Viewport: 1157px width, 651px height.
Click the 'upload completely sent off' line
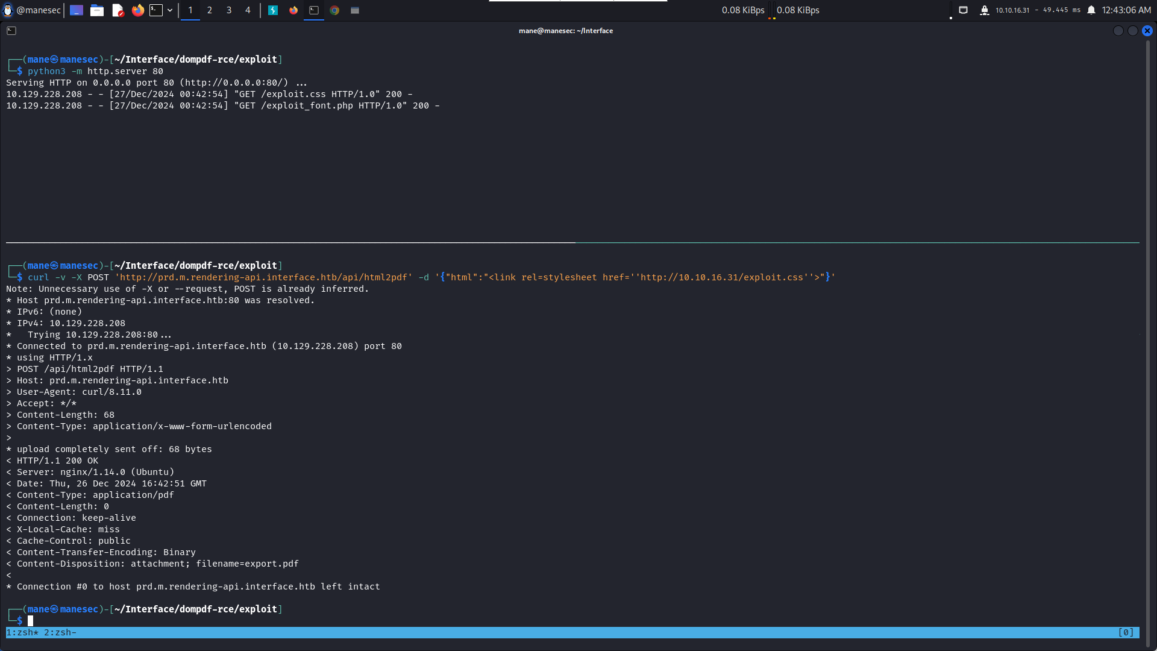109,449
